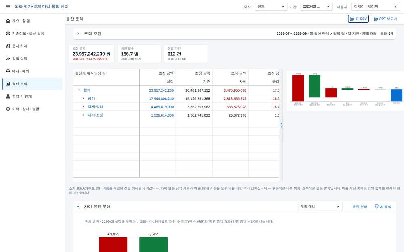Click the 지연 일수 156.7 일 KPI card
The image size is (404, 252).
coord(139,54)
